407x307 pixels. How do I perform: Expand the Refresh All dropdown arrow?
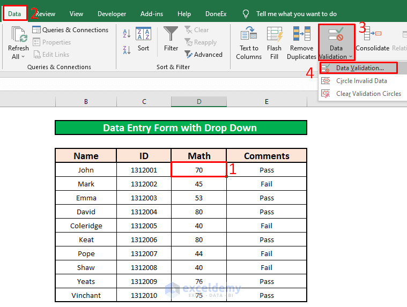pyautogui.click(x=23, y=57)
